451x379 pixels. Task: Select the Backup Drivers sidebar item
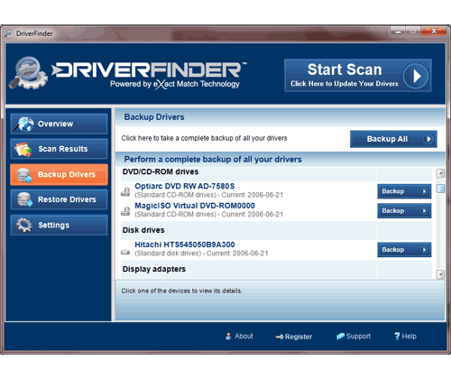[59, 174]
